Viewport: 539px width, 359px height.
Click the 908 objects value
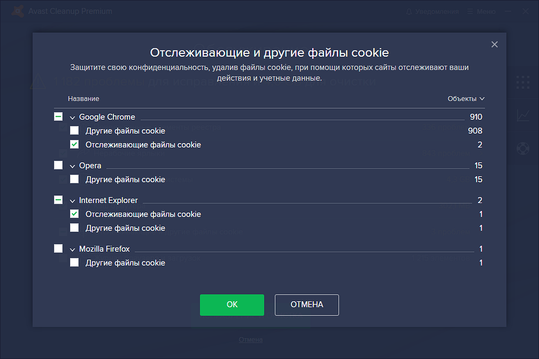coord(475,131)
